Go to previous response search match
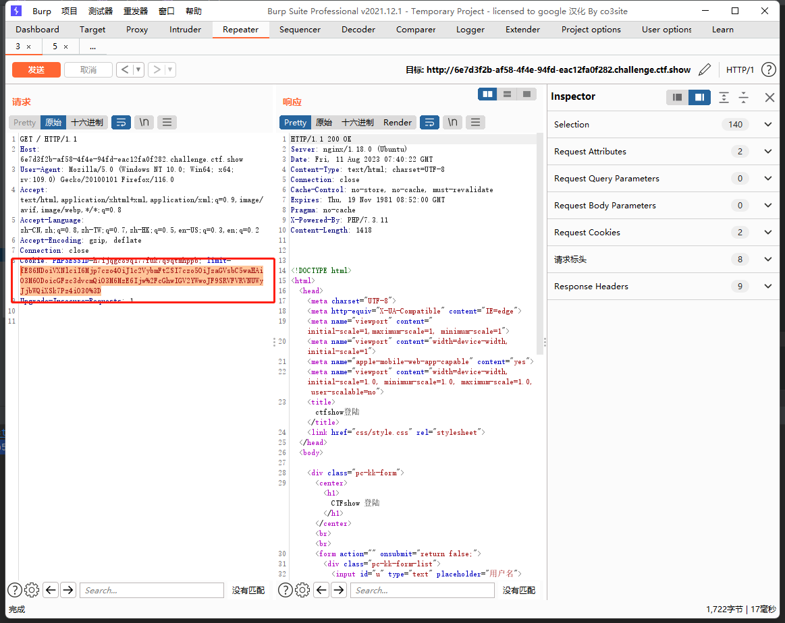 321,590
